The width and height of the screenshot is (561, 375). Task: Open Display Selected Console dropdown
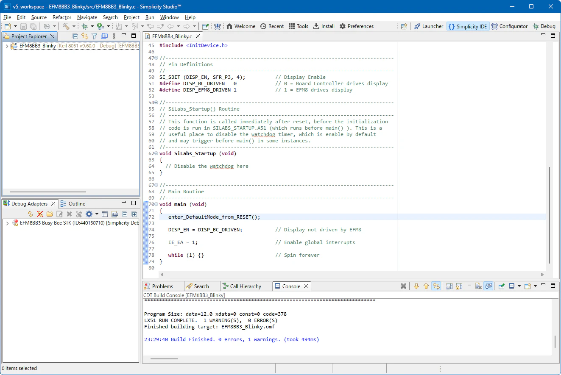coord(519,286)
